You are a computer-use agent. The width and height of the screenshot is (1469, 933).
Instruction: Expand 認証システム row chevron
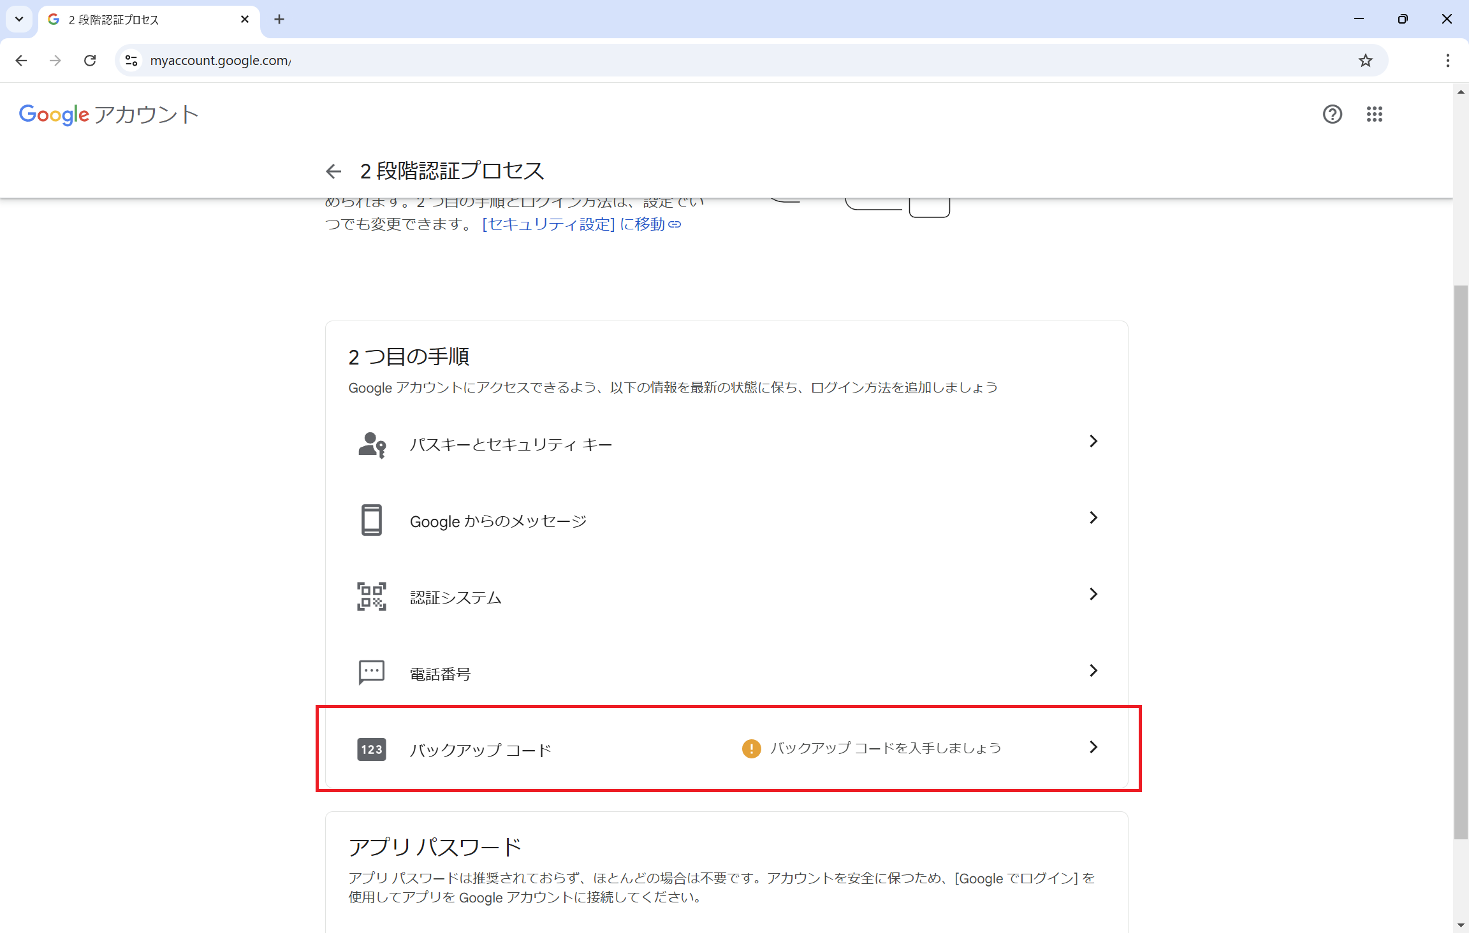click(x=1093, y=594)
